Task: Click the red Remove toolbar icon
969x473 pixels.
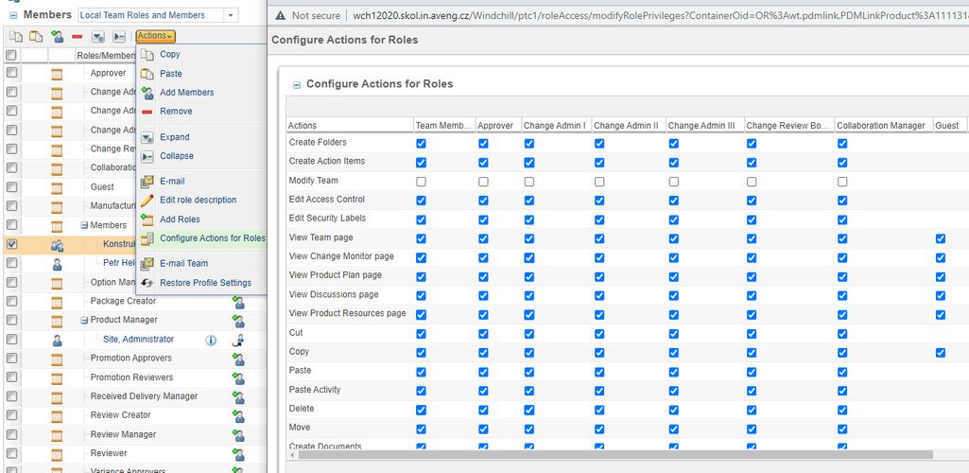Action: 78,36
